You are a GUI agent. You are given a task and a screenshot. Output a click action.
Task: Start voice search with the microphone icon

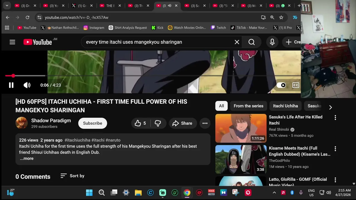point(272,42)
